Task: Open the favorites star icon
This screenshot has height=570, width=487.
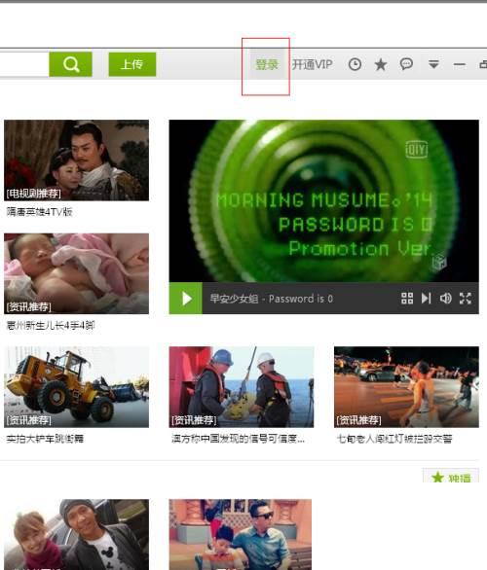Action: [381, 65]
